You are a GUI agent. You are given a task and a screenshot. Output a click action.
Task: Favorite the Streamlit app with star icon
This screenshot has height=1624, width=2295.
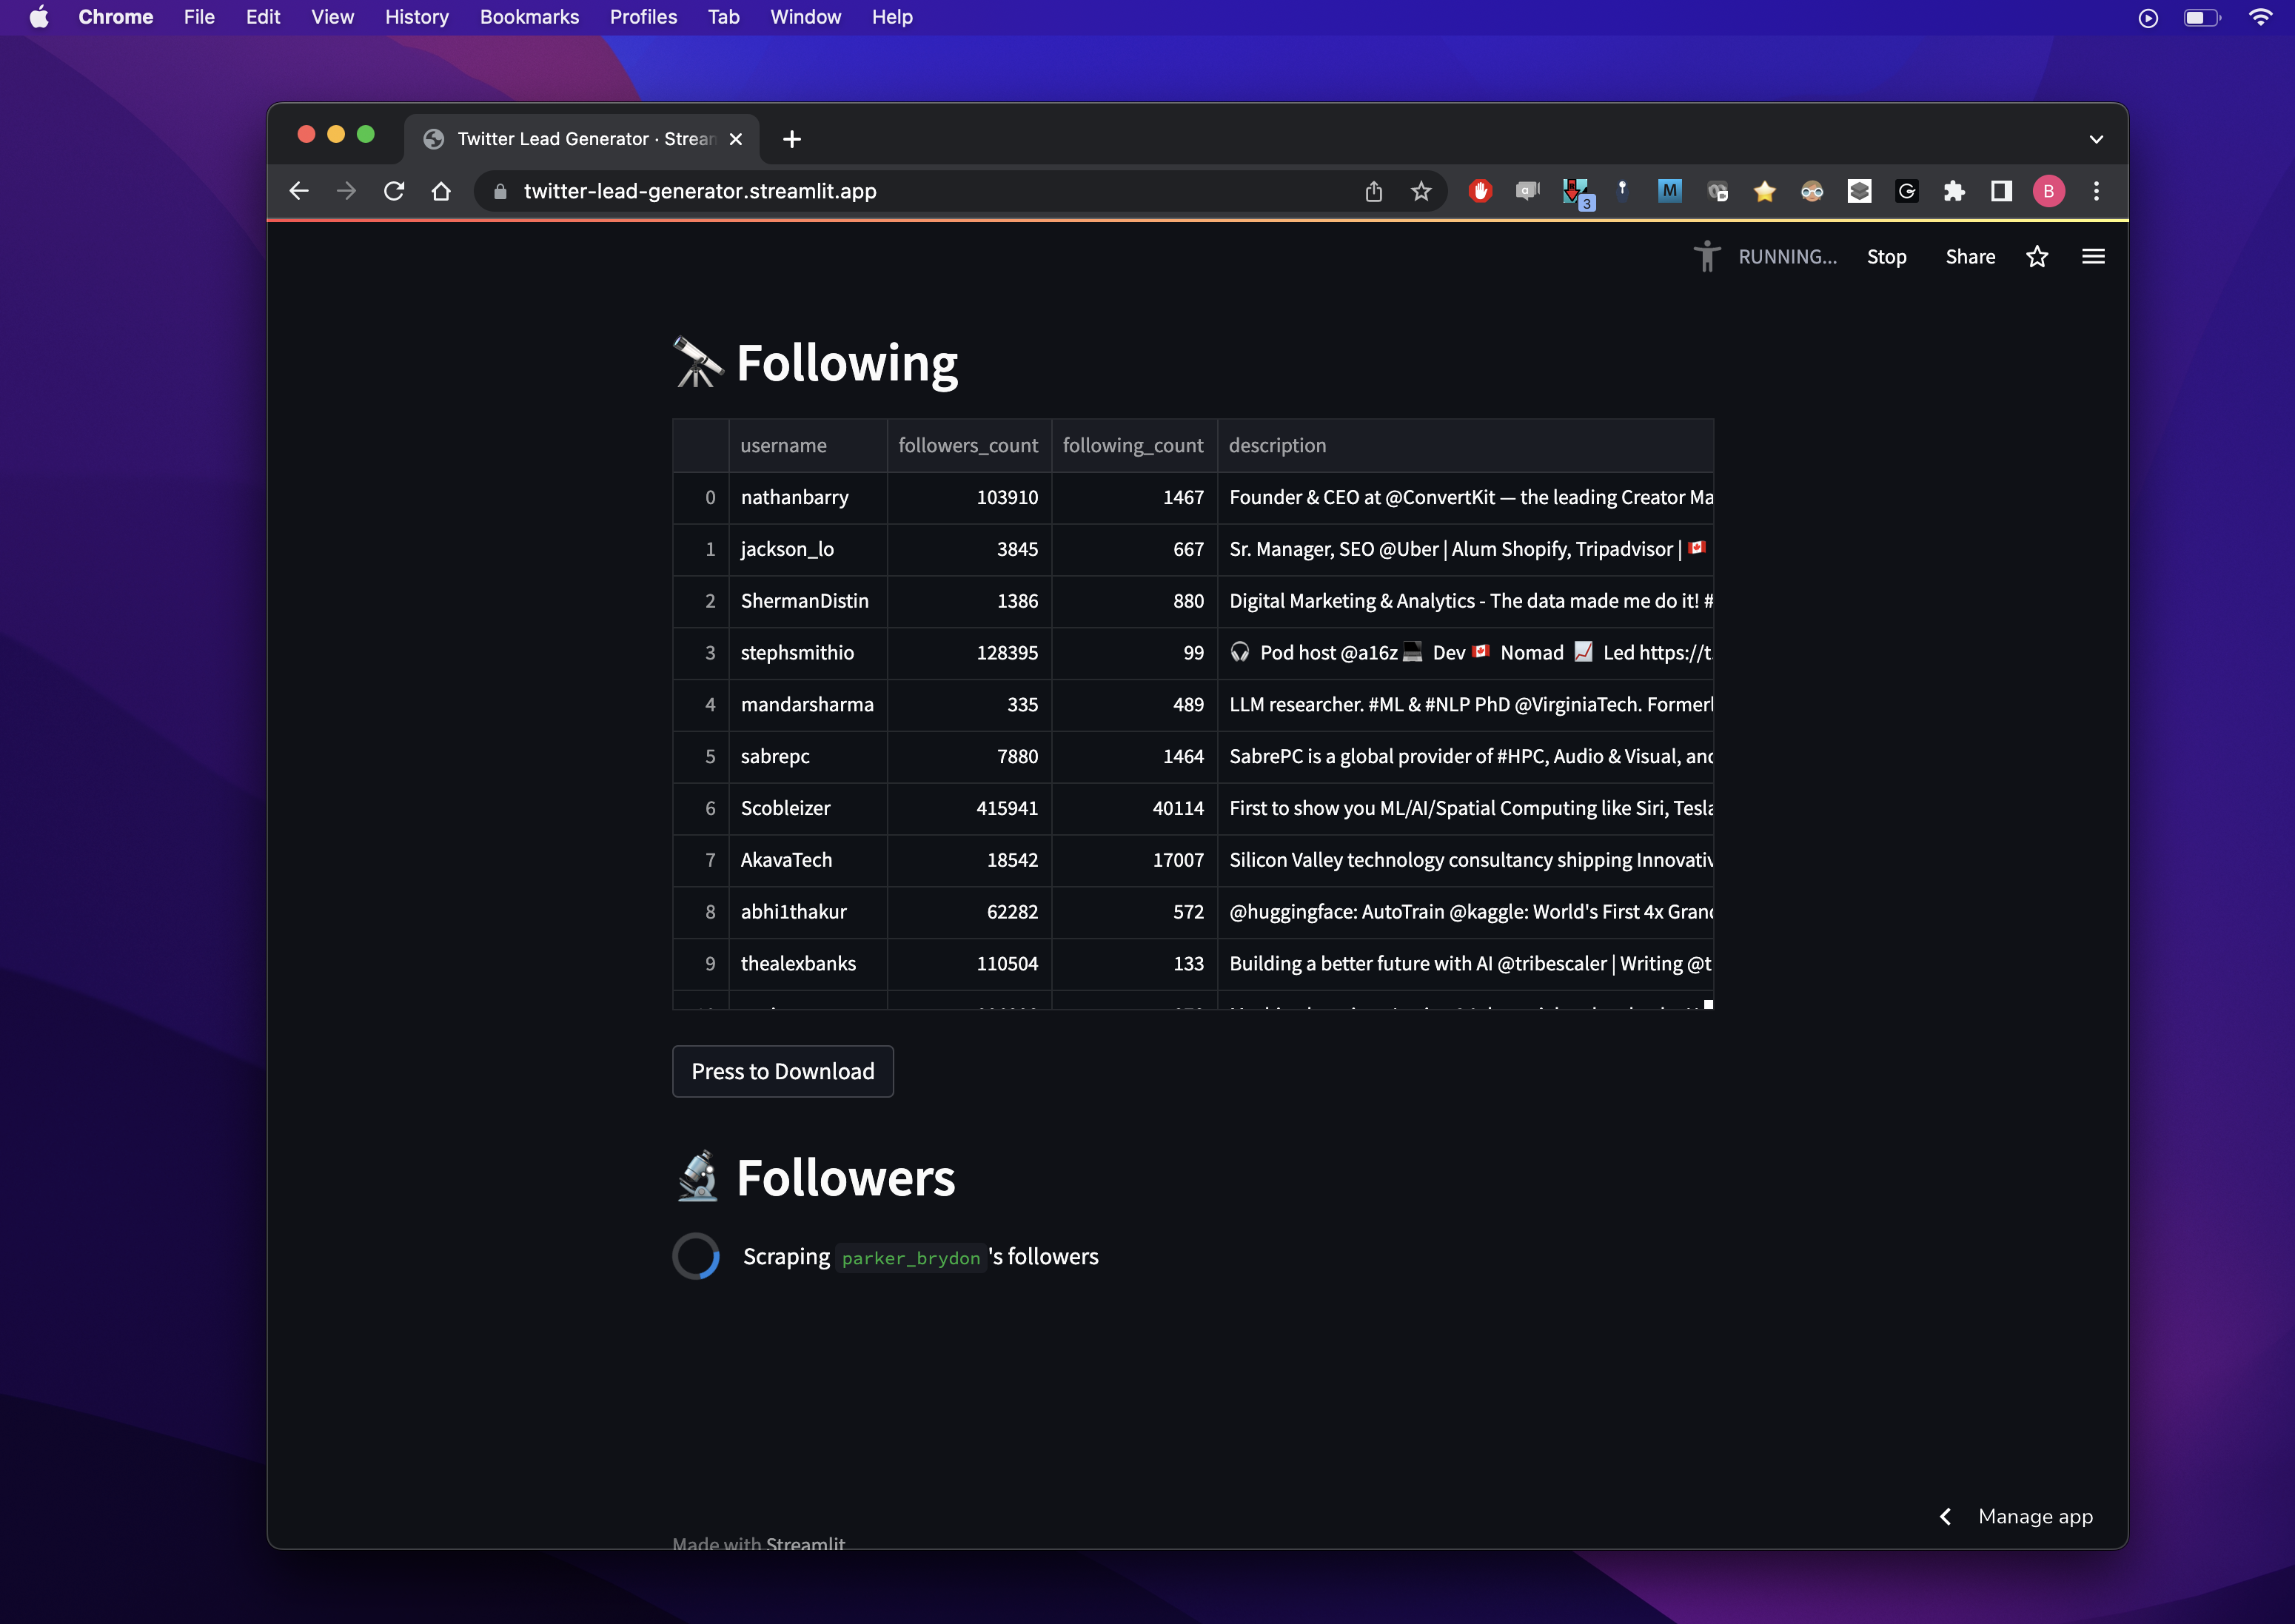(x=2037, y=257)
